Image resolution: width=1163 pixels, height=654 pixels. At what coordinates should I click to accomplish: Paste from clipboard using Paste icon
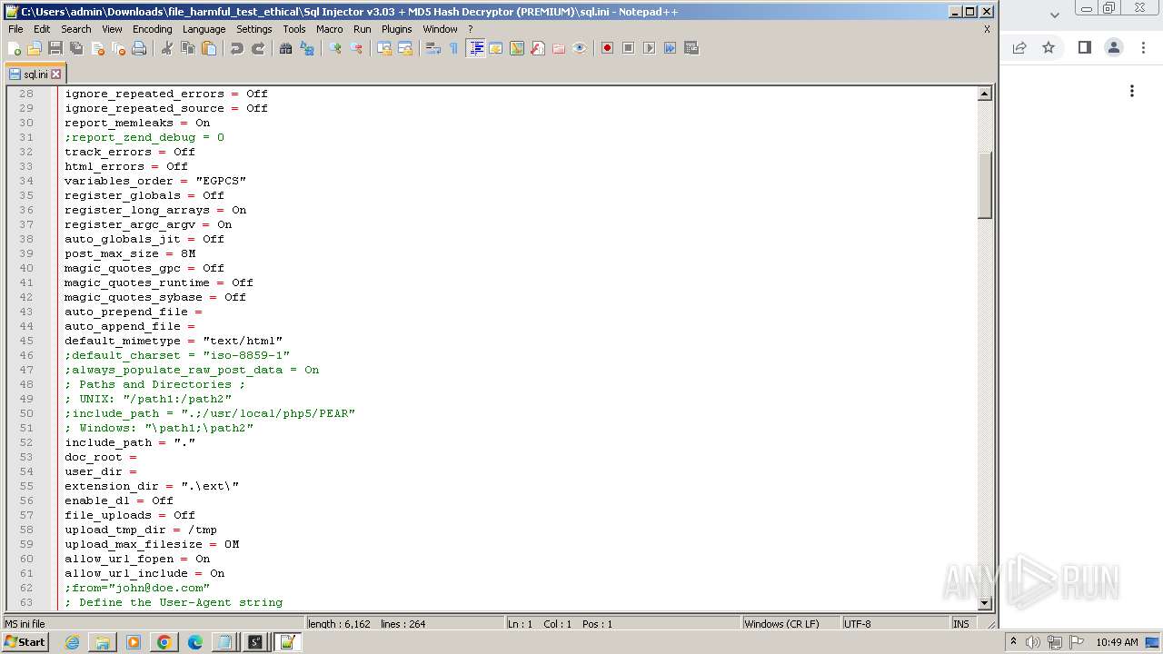pos(209,48)
